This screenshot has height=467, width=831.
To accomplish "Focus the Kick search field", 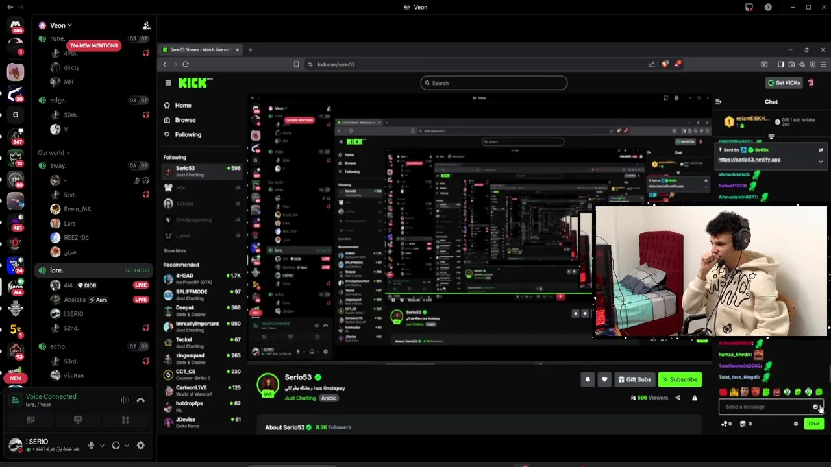I will point(493,83).
